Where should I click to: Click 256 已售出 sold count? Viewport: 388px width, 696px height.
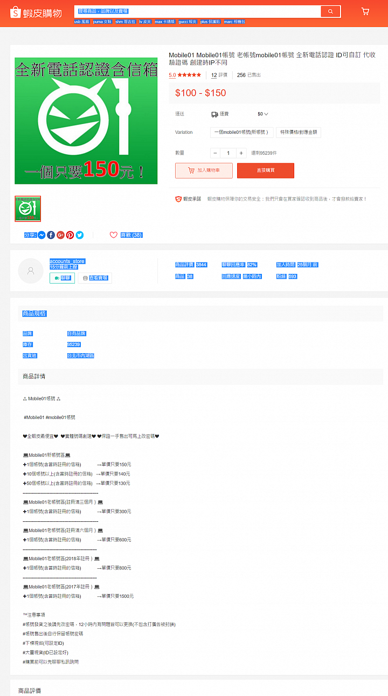coord(249,75)
